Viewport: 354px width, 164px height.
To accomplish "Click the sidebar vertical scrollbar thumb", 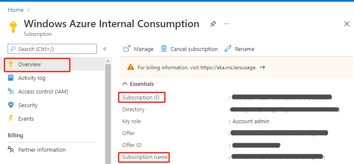I will pyautogui.click(x=108, y=114).
